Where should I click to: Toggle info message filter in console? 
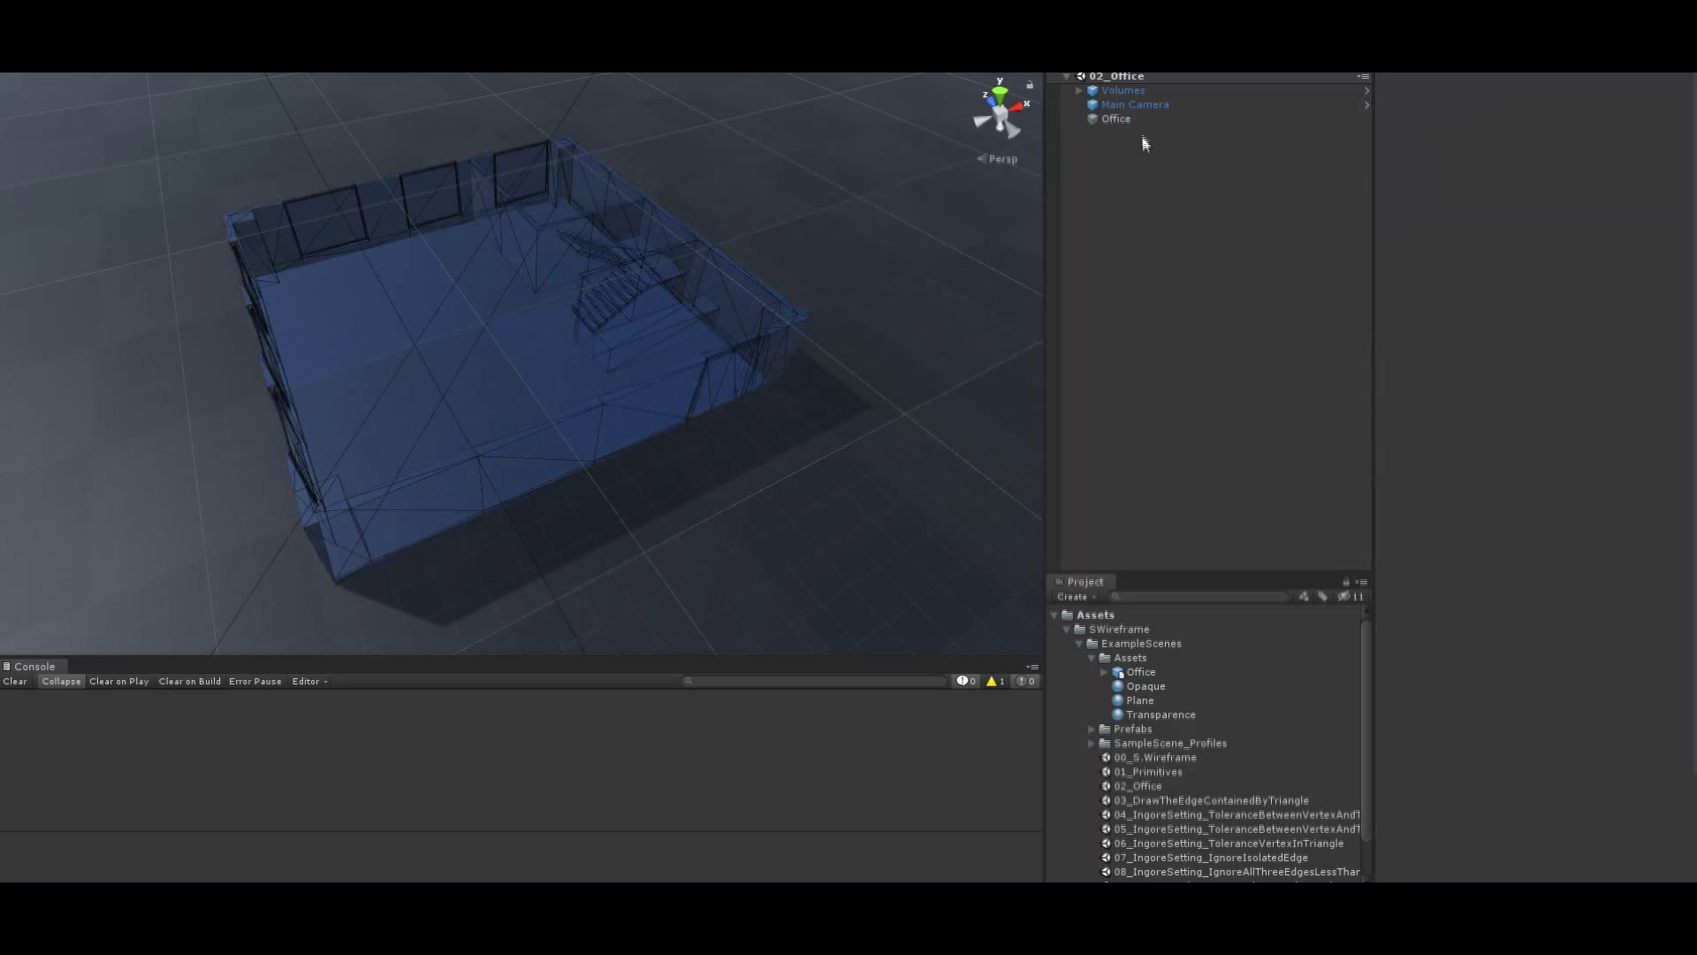click(966, 681)
